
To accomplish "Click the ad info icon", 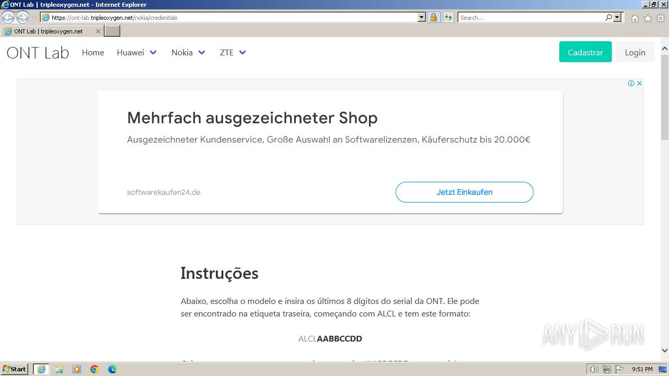I will tap(631, 84).
